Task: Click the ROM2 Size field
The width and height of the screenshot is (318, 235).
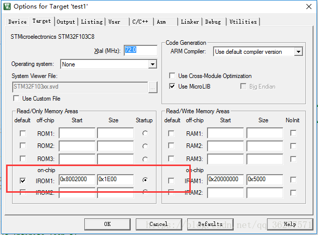Action: tap(116, 146)
